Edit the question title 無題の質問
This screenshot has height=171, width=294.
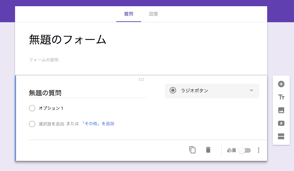point(87,93)
